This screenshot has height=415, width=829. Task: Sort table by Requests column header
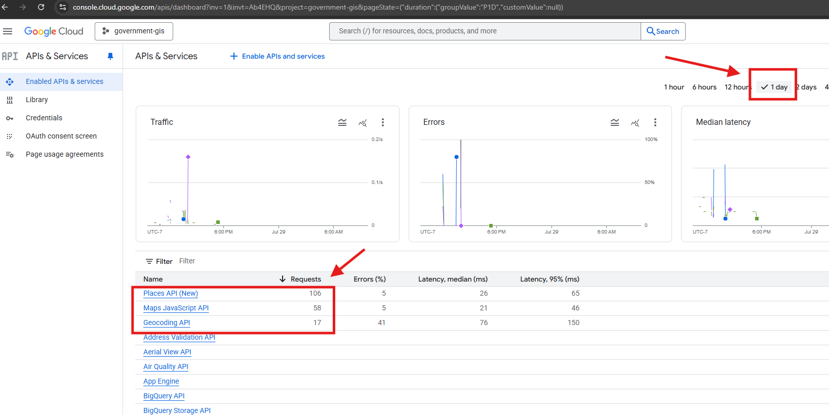(306, 279)
